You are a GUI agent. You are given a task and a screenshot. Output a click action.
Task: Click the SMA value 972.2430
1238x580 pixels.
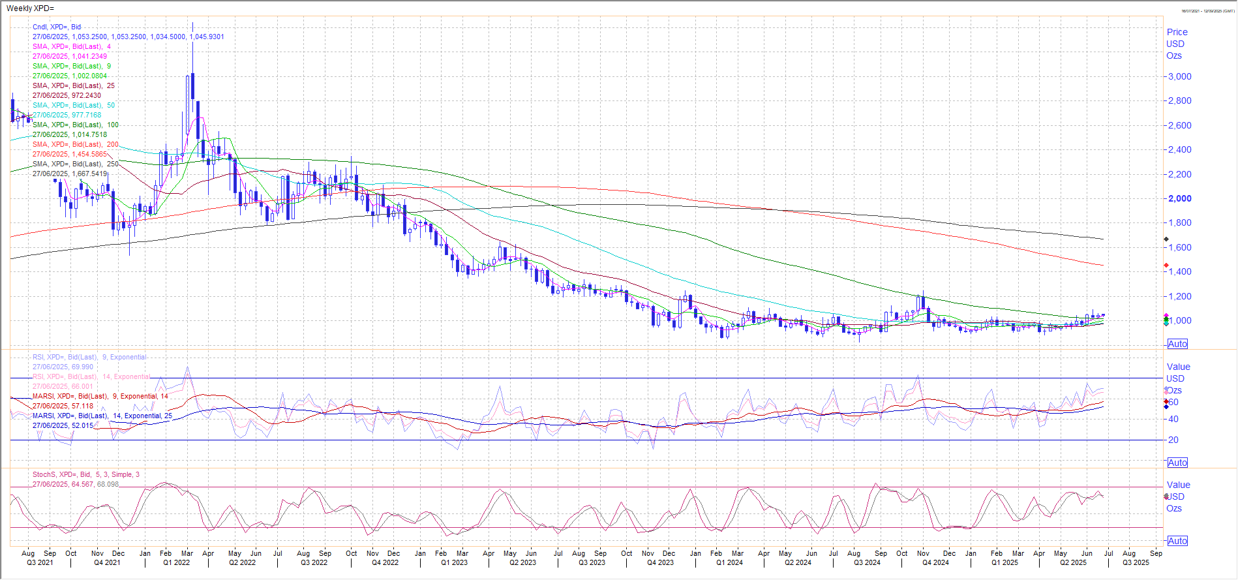coord(87,95)
